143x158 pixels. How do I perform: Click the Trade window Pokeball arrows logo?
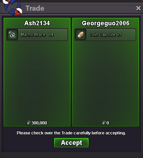tap(12, 8)
